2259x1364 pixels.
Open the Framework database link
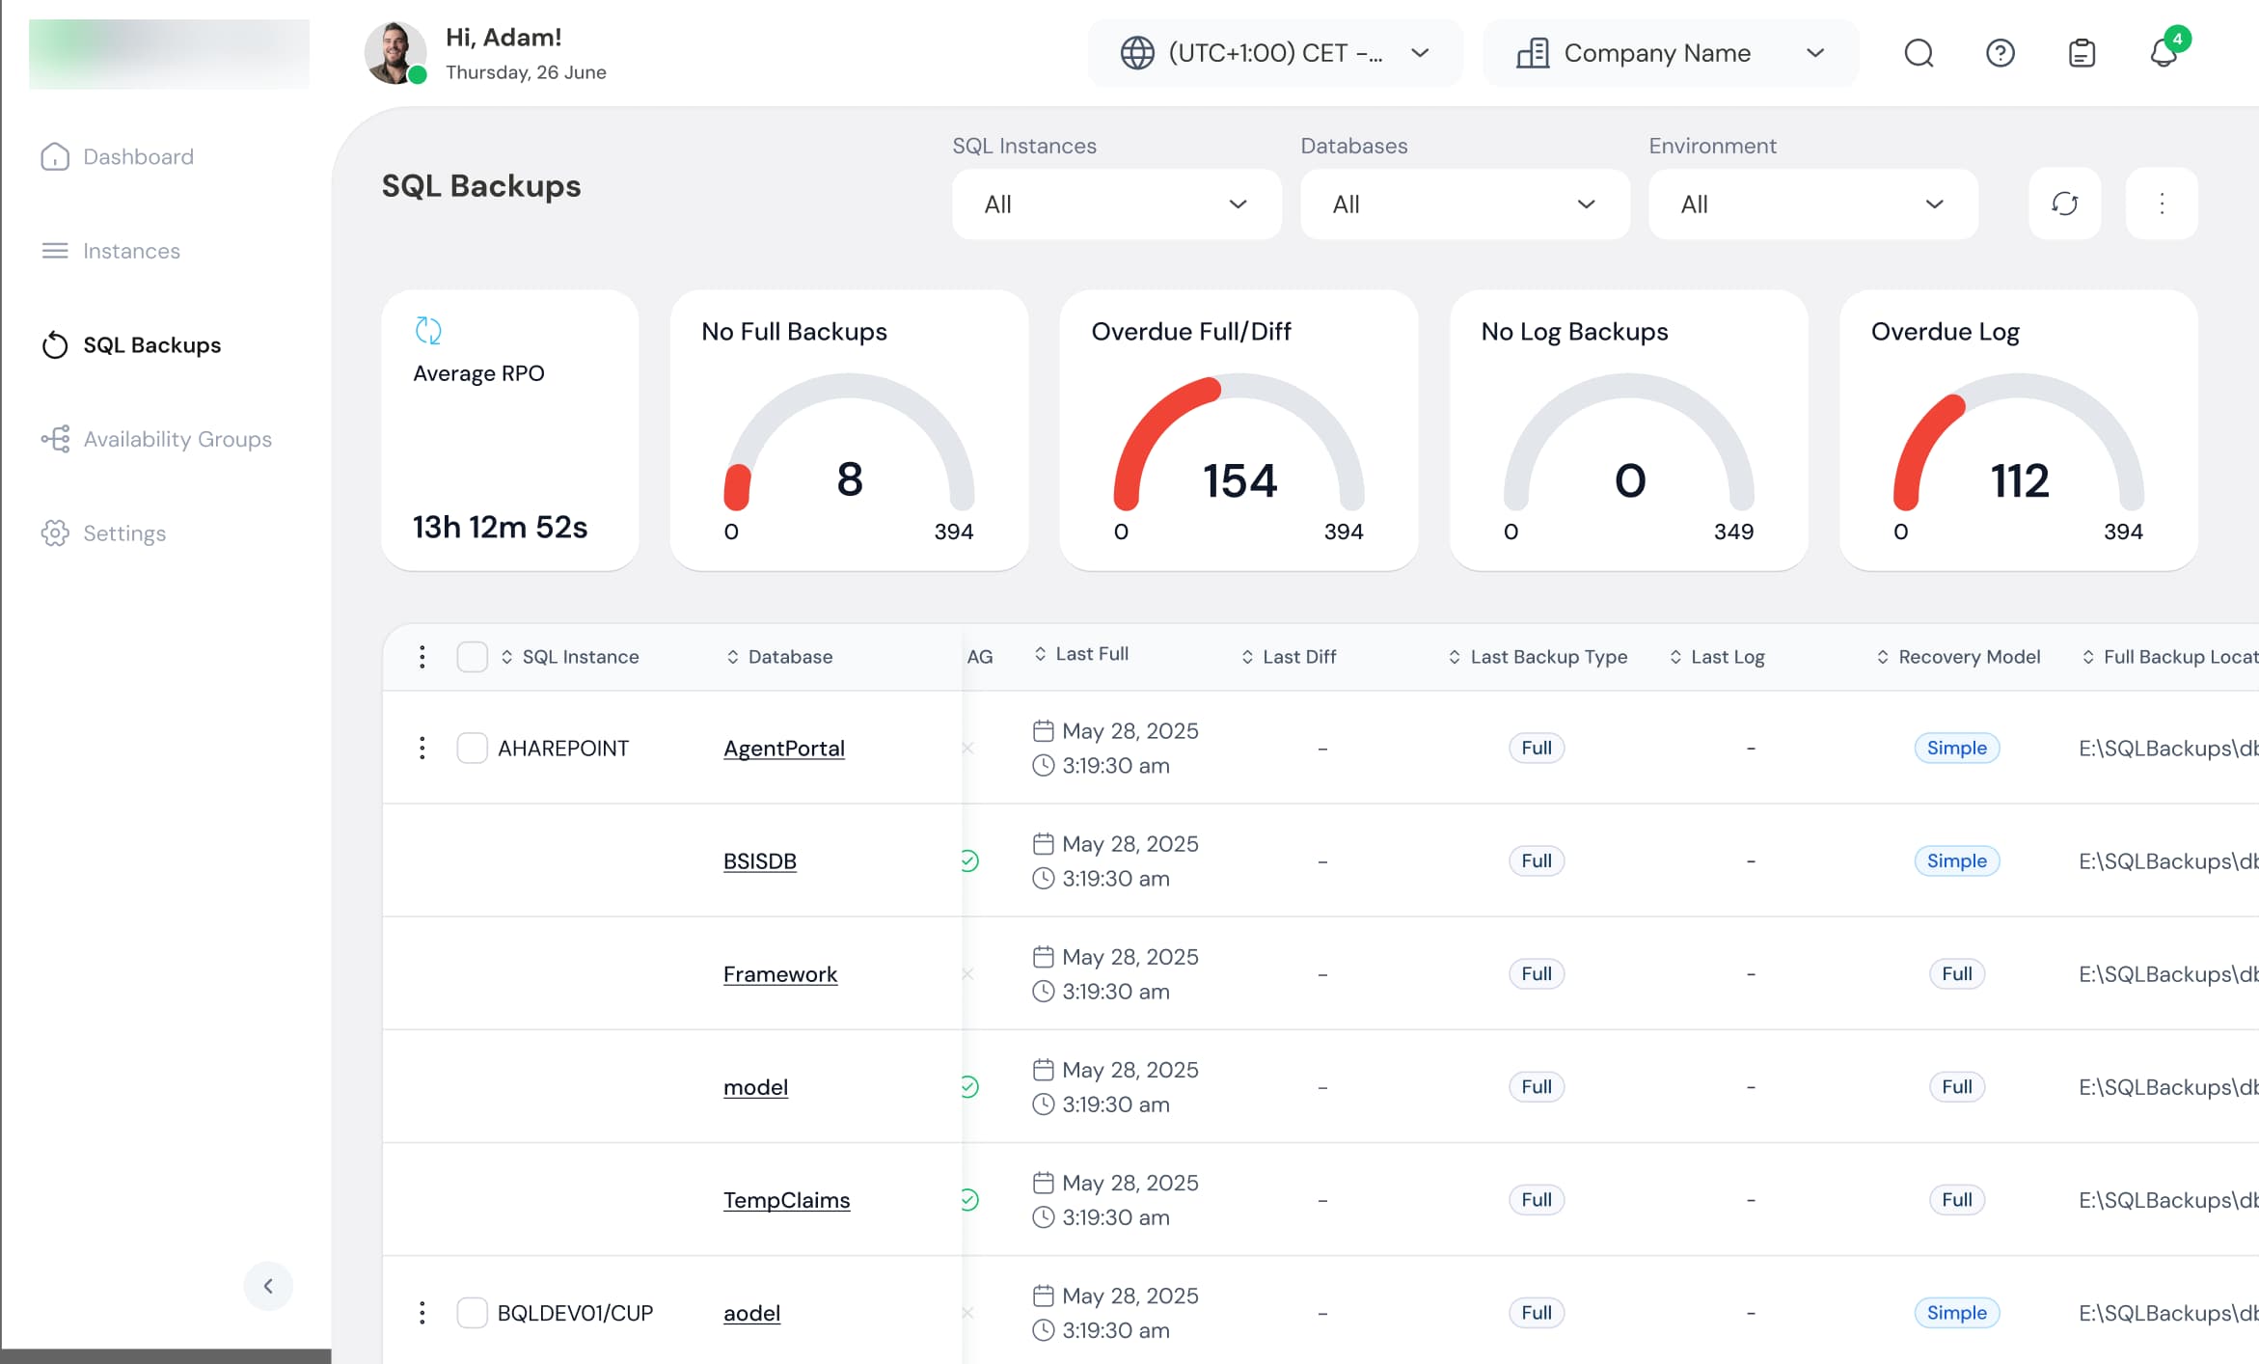pos(780,973)
